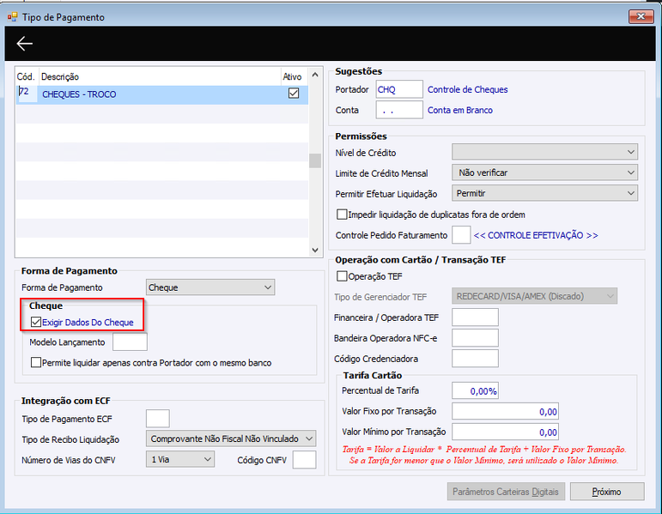The image size is (662, 514).
Task: Click Valor Mínimo por Transação field
Action: 505,432
